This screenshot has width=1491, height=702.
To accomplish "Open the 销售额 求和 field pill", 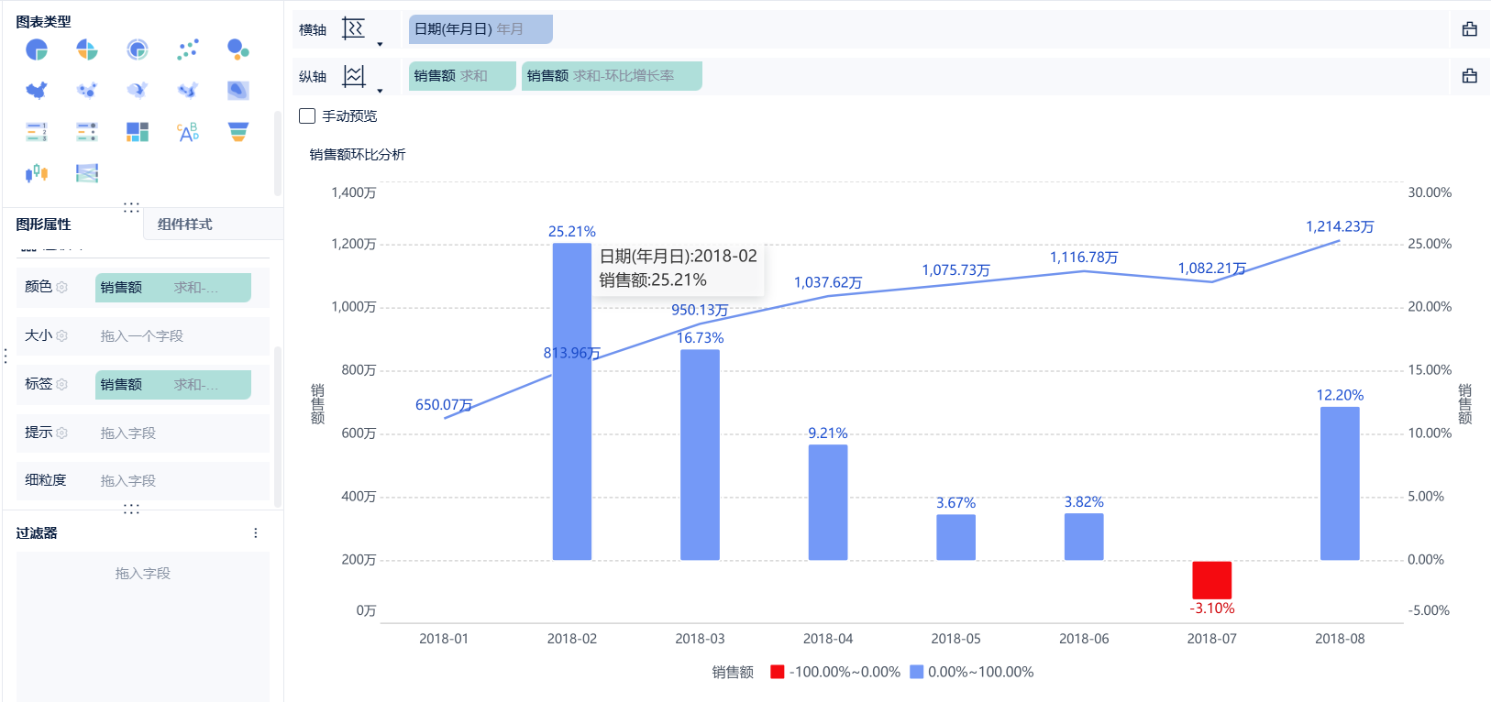I will point(462,76).
